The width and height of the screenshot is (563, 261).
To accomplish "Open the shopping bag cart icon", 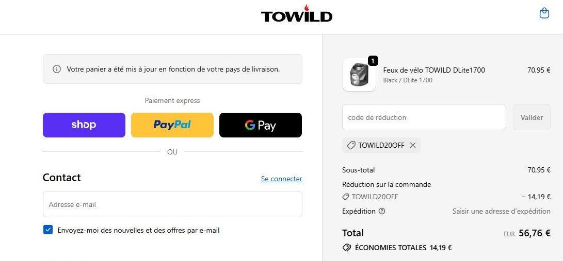I will coord(544,13).
